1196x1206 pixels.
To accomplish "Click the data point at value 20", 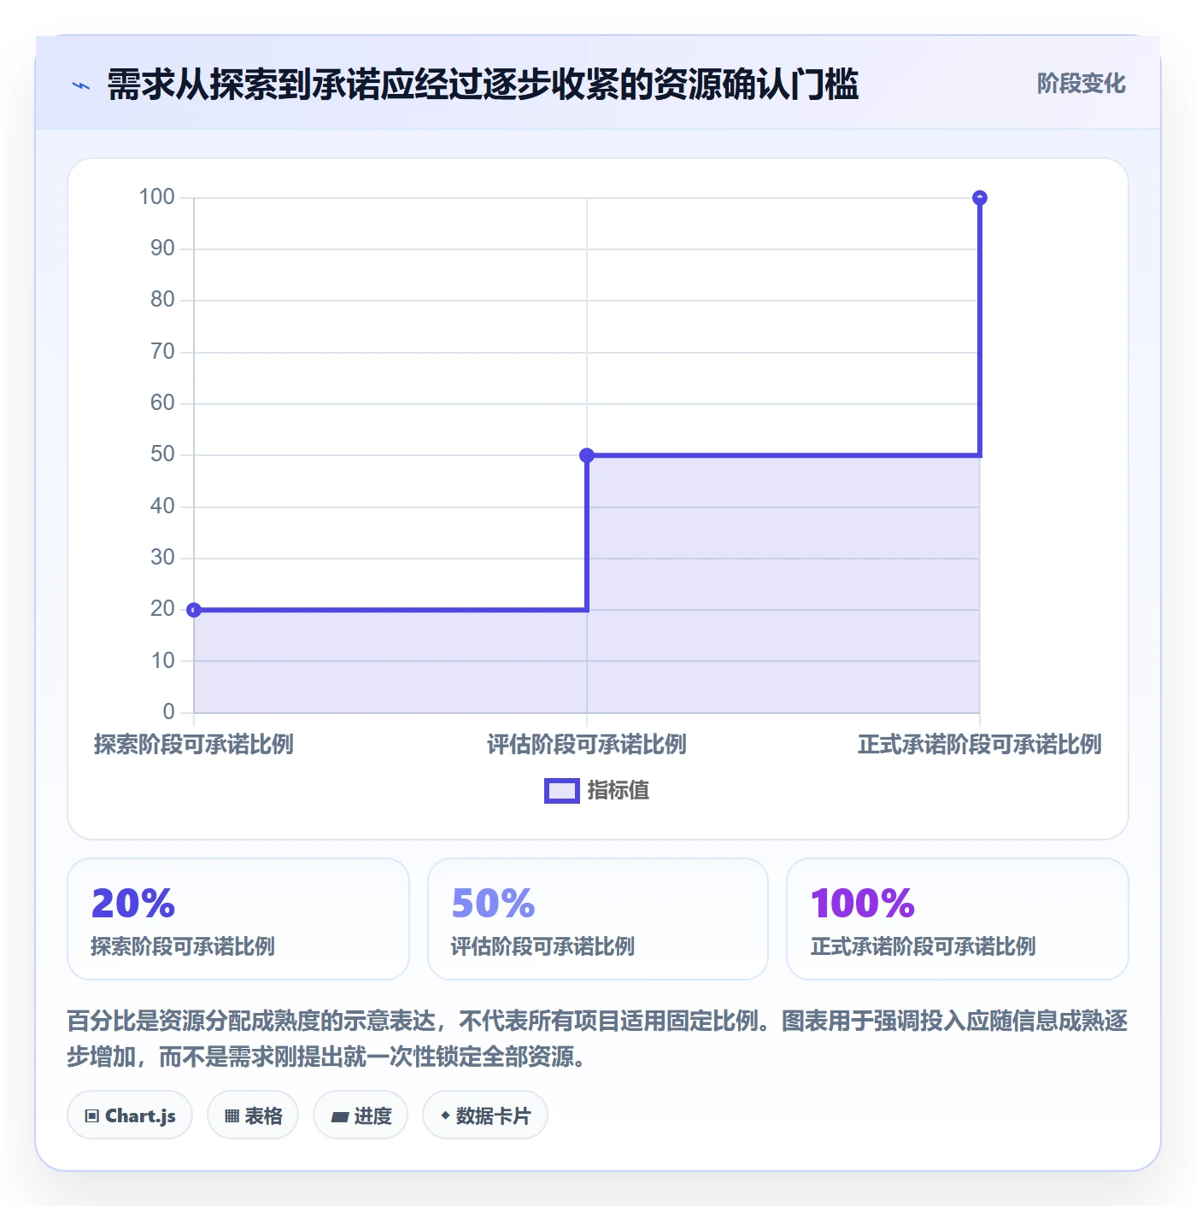I will click(x=194, y=610).
